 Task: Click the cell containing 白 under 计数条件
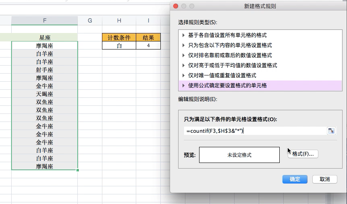119,45
